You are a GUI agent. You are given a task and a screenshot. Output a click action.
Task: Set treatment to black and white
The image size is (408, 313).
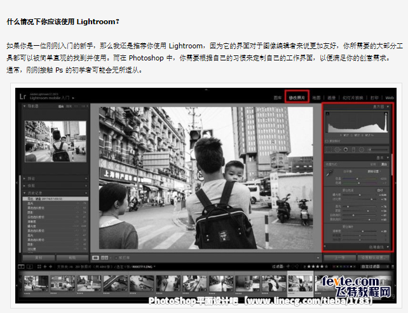(384, 164)
